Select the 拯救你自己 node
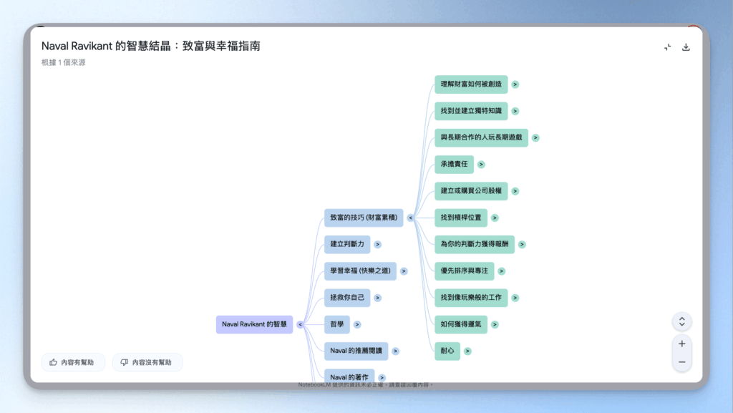The image size is (733, 413). [x=347, y=298]
